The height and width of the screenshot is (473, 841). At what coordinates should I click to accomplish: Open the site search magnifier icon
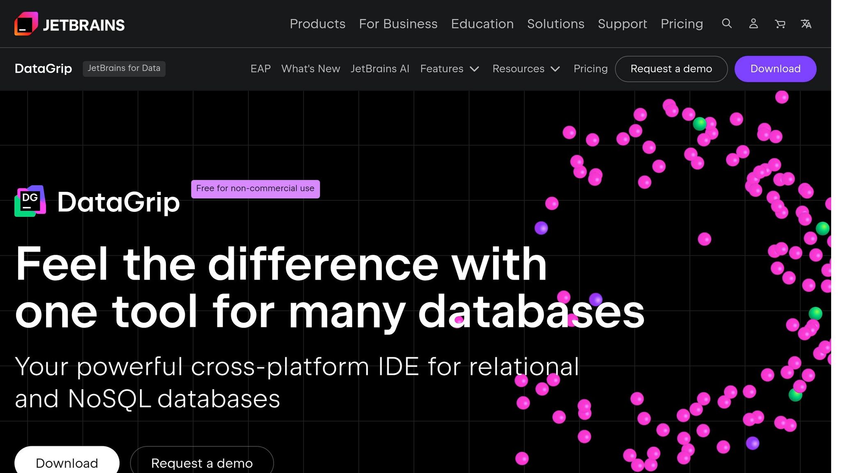click(727, 23)
